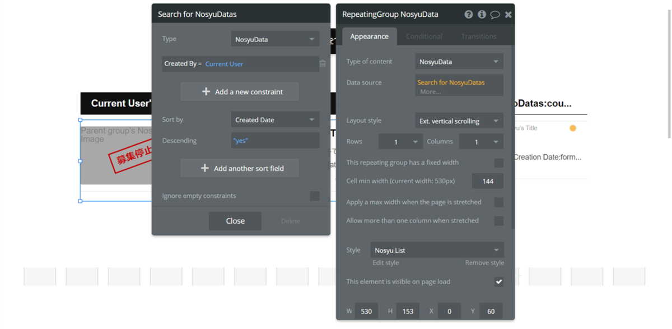Open the Layout style dropdown
The height and width of the screenshot is (329, 672).
coord(459,121)
